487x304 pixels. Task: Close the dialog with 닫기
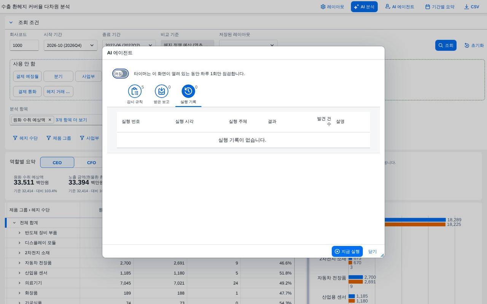click(x=372, y=252)
